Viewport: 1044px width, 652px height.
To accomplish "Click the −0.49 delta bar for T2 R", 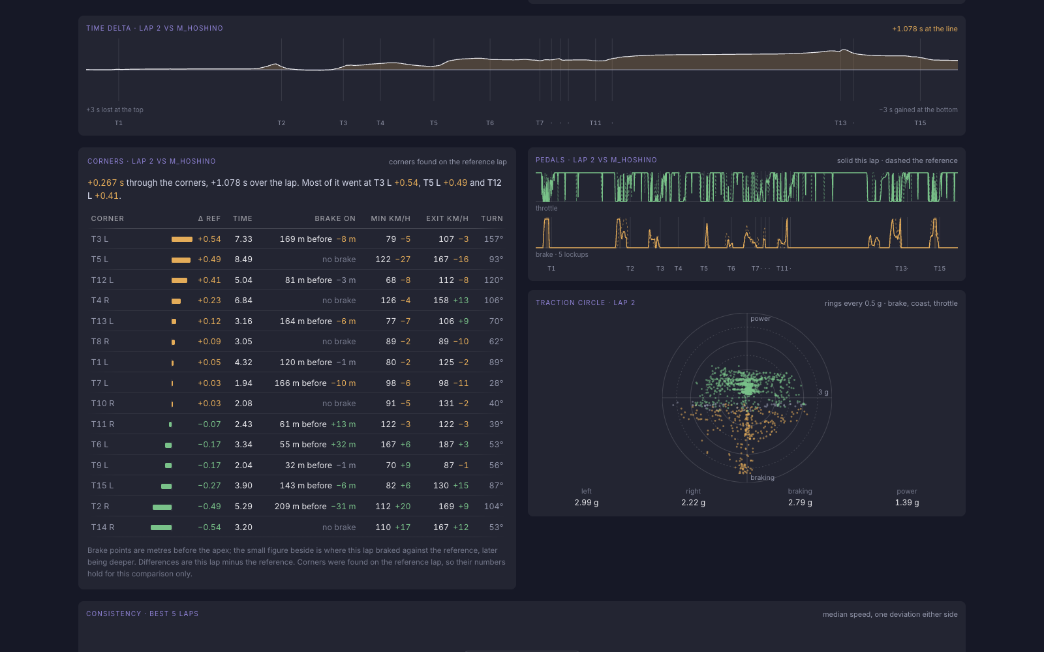I will pyautogui.click(x=162, y=507).
